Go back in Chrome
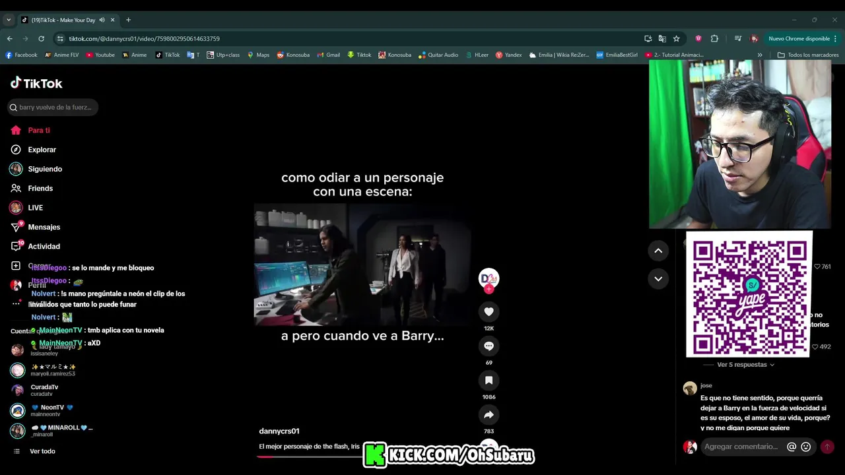 coord(9,39)
